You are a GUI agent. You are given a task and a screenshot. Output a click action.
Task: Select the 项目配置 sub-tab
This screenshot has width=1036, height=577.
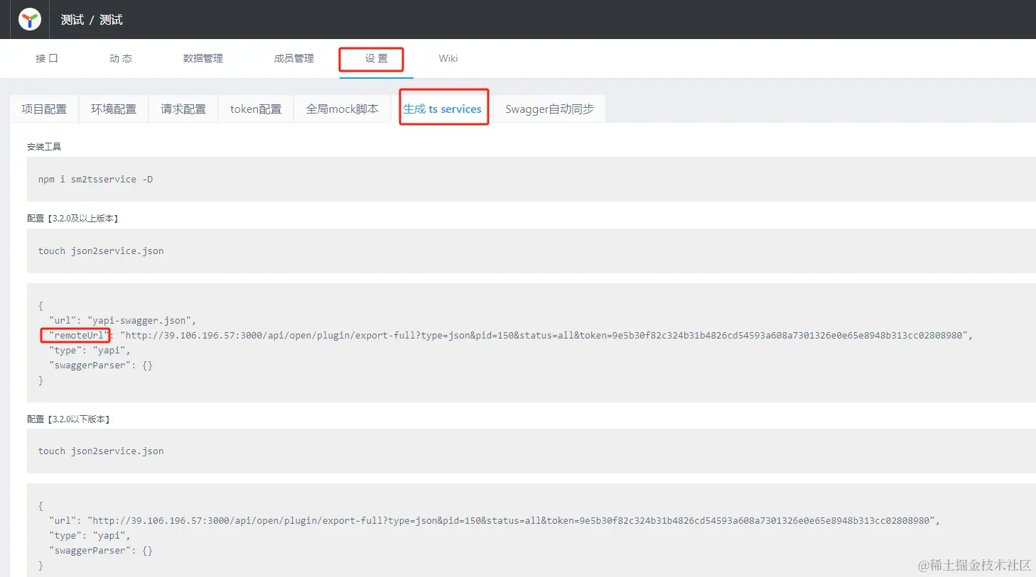click(x=44, y=109)
